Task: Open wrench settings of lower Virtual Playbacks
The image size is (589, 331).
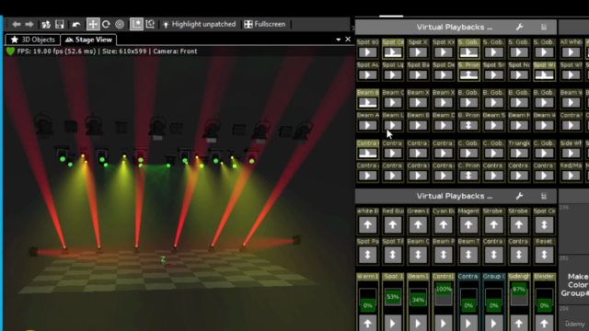Action: click(519, 196)
